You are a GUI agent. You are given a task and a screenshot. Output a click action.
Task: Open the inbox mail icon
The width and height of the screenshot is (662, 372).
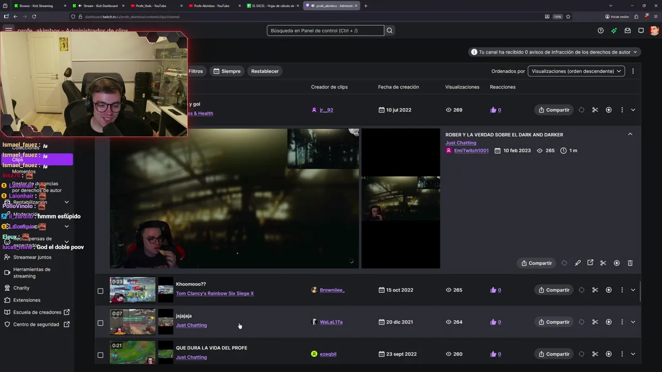click(x=627, y=30)
